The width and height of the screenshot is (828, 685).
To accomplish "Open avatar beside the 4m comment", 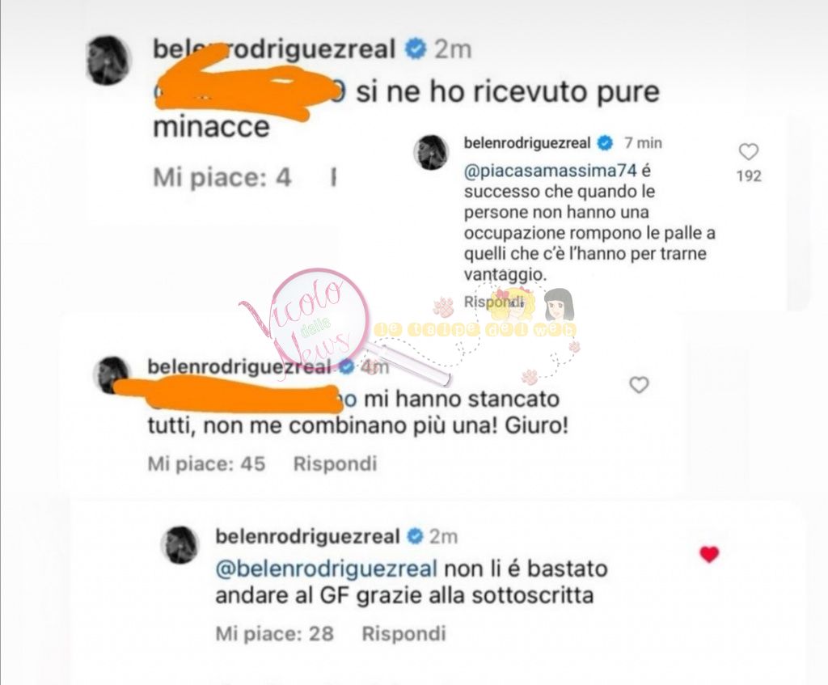I will (x=111, y=374).
